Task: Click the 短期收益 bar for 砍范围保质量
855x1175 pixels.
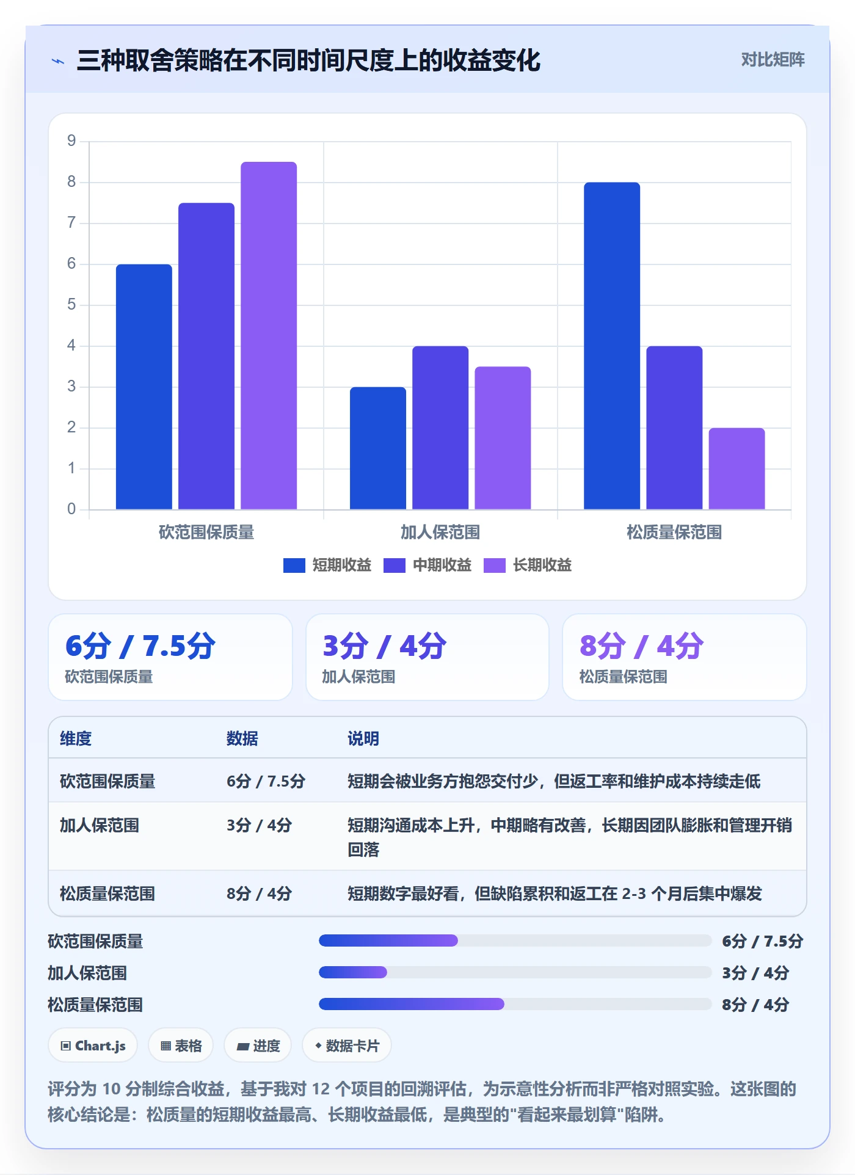Action: pos(144,387)
